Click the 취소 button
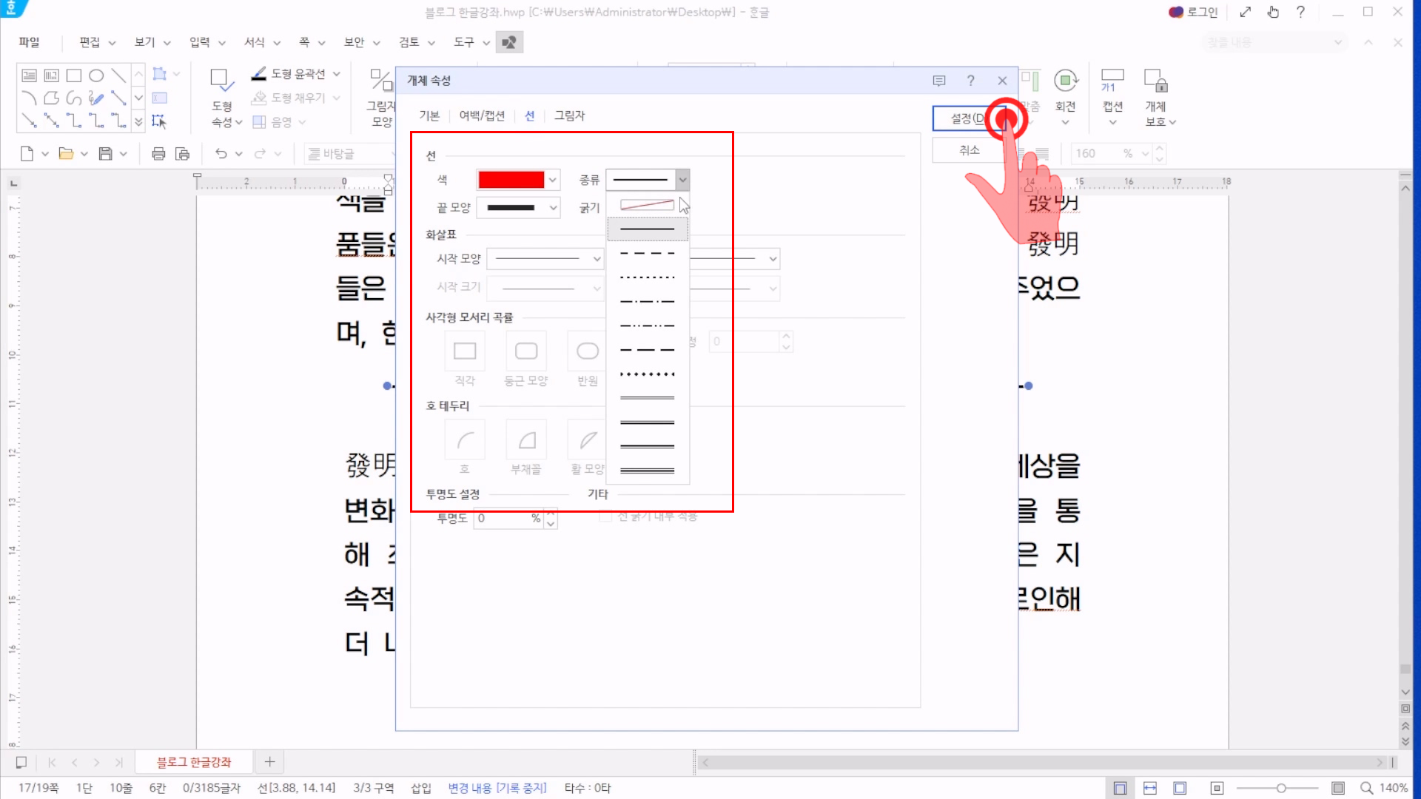The height and width of the screenshot is (799, 1421). point(969,150)
